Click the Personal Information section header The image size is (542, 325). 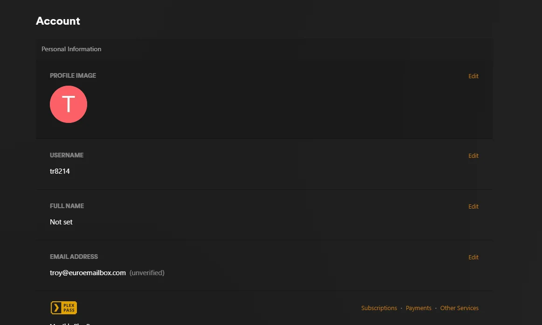[71, 49]
